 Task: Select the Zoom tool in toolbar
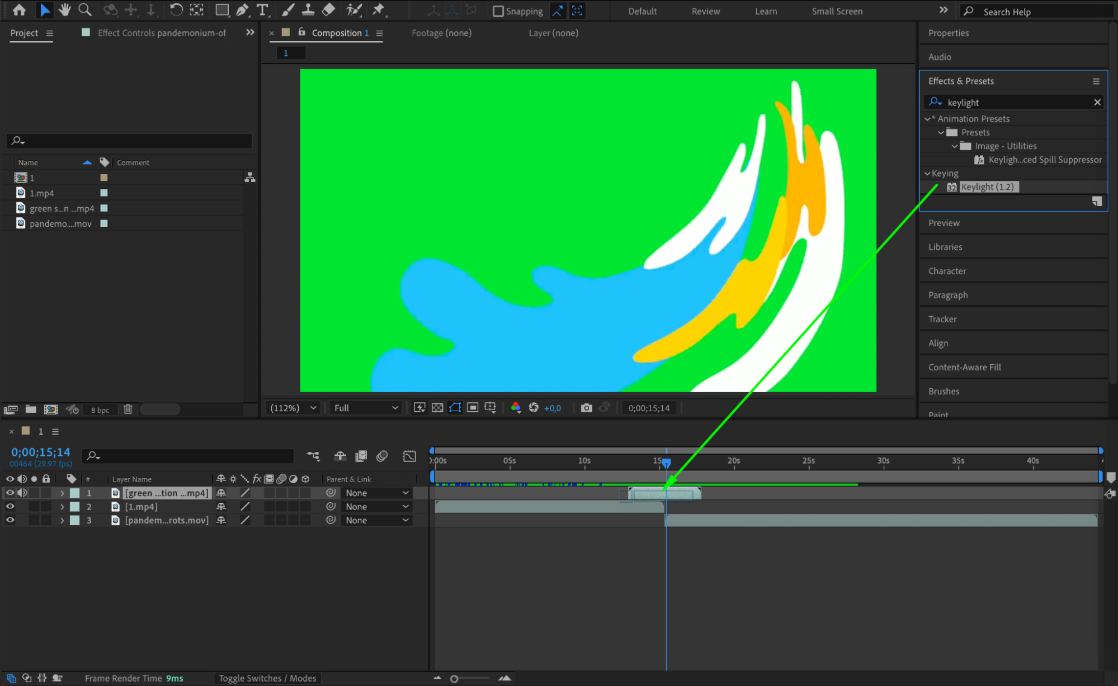[x=85, y=10]
